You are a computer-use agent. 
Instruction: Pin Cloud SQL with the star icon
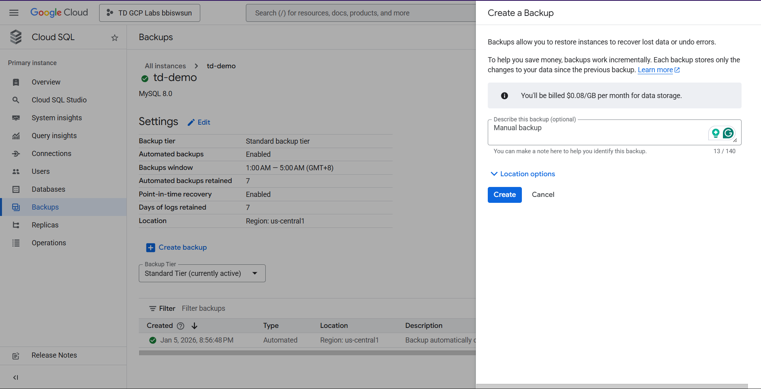point(115,38)
